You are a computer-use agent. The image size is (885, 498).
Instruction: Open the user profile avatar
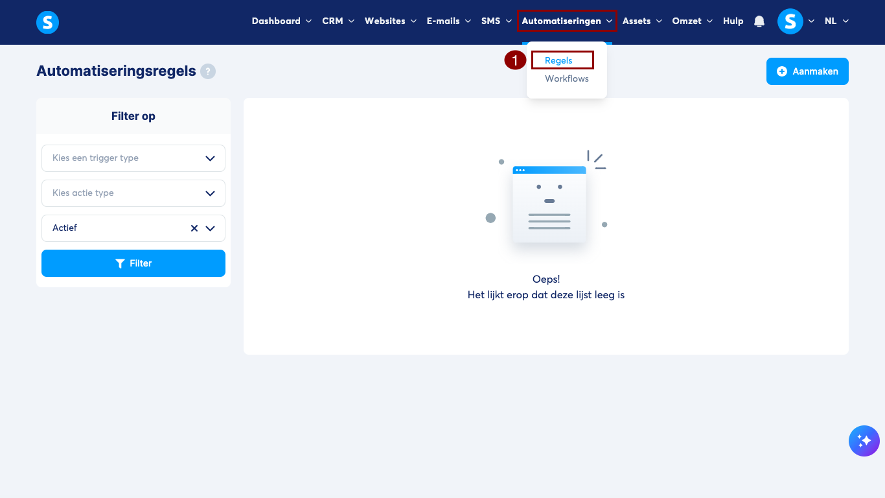(x=790, y=21)
